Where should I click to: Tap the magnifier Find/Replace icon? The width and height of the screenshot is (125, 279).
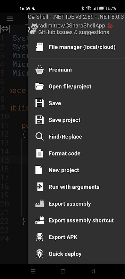tap(40, 137)
